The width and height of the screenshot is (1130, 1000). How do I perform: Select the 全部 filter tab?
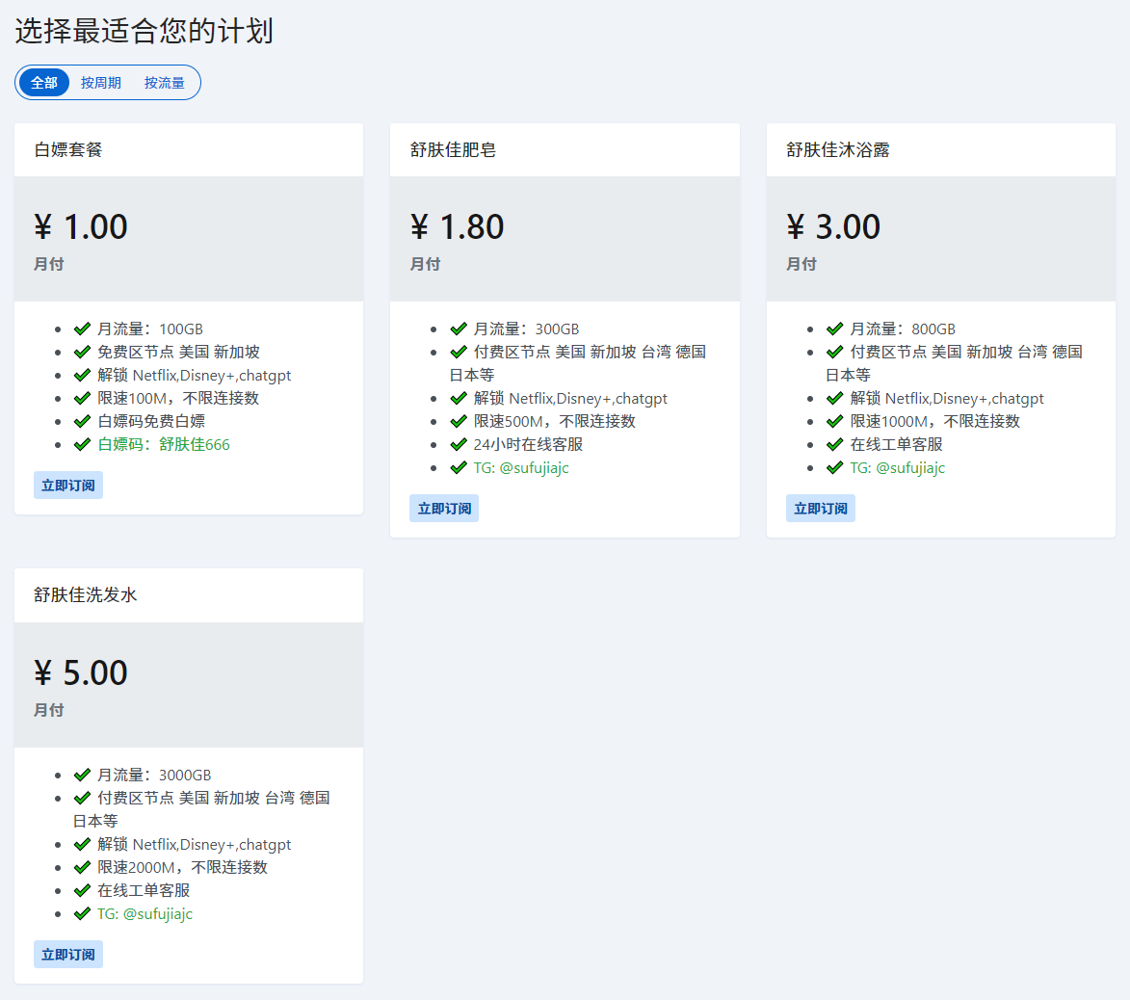click(x=44, y=83)
